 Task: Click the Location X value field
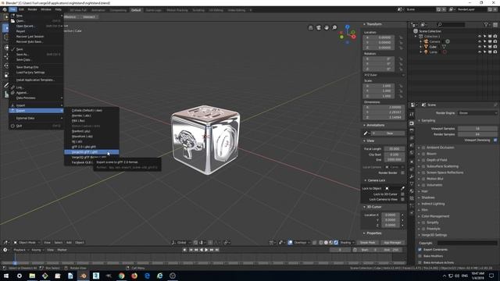pyautogui.click(x=379, y=37)
